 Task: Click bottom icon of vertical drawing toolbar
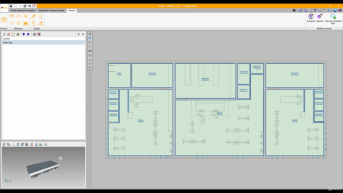click(90, 68)
